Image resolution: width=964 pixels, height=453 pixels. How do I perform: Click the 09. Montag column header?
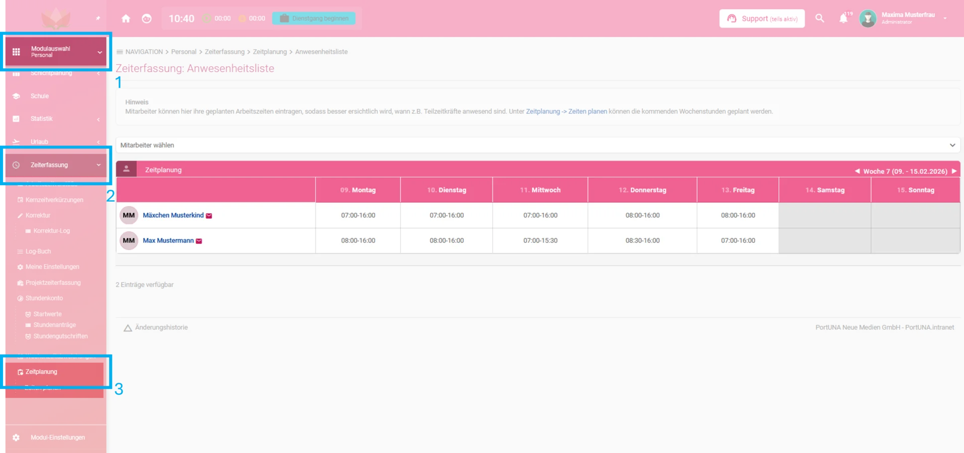tap(358, 190)
